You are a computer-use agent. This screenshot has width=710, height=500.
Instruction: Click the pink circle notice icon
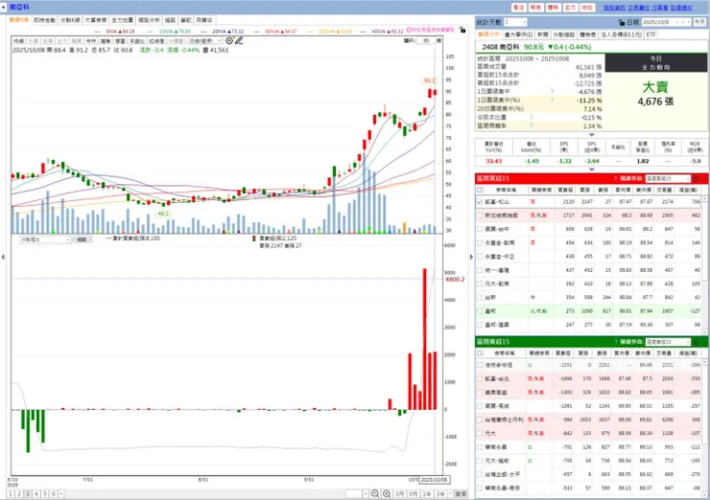coord(409,30)
